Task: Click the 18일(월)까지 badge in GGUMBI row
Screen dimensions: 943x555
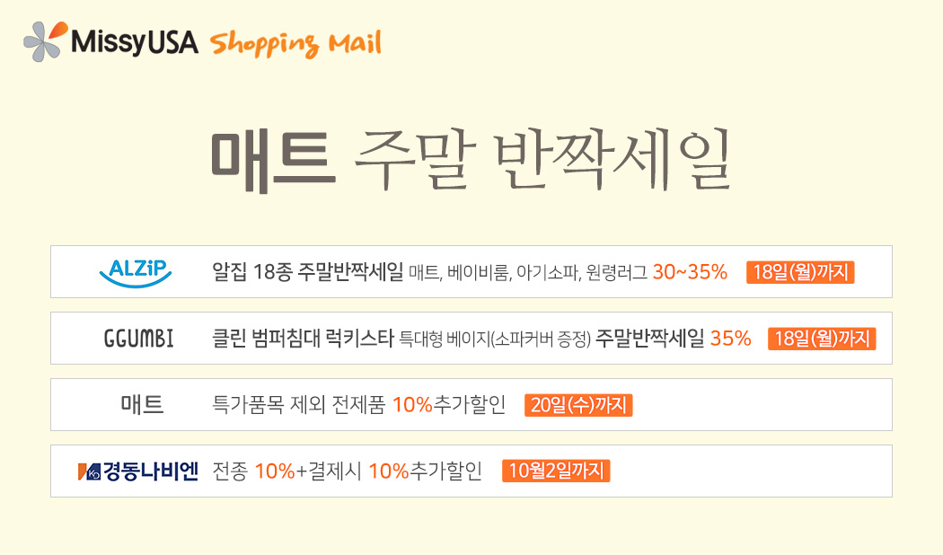Action: pos(822,339)
